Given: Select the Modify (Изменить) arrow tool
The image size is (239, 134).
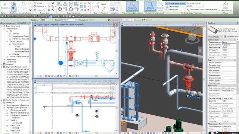Looking at the screenshot, I should coord(4,5).
